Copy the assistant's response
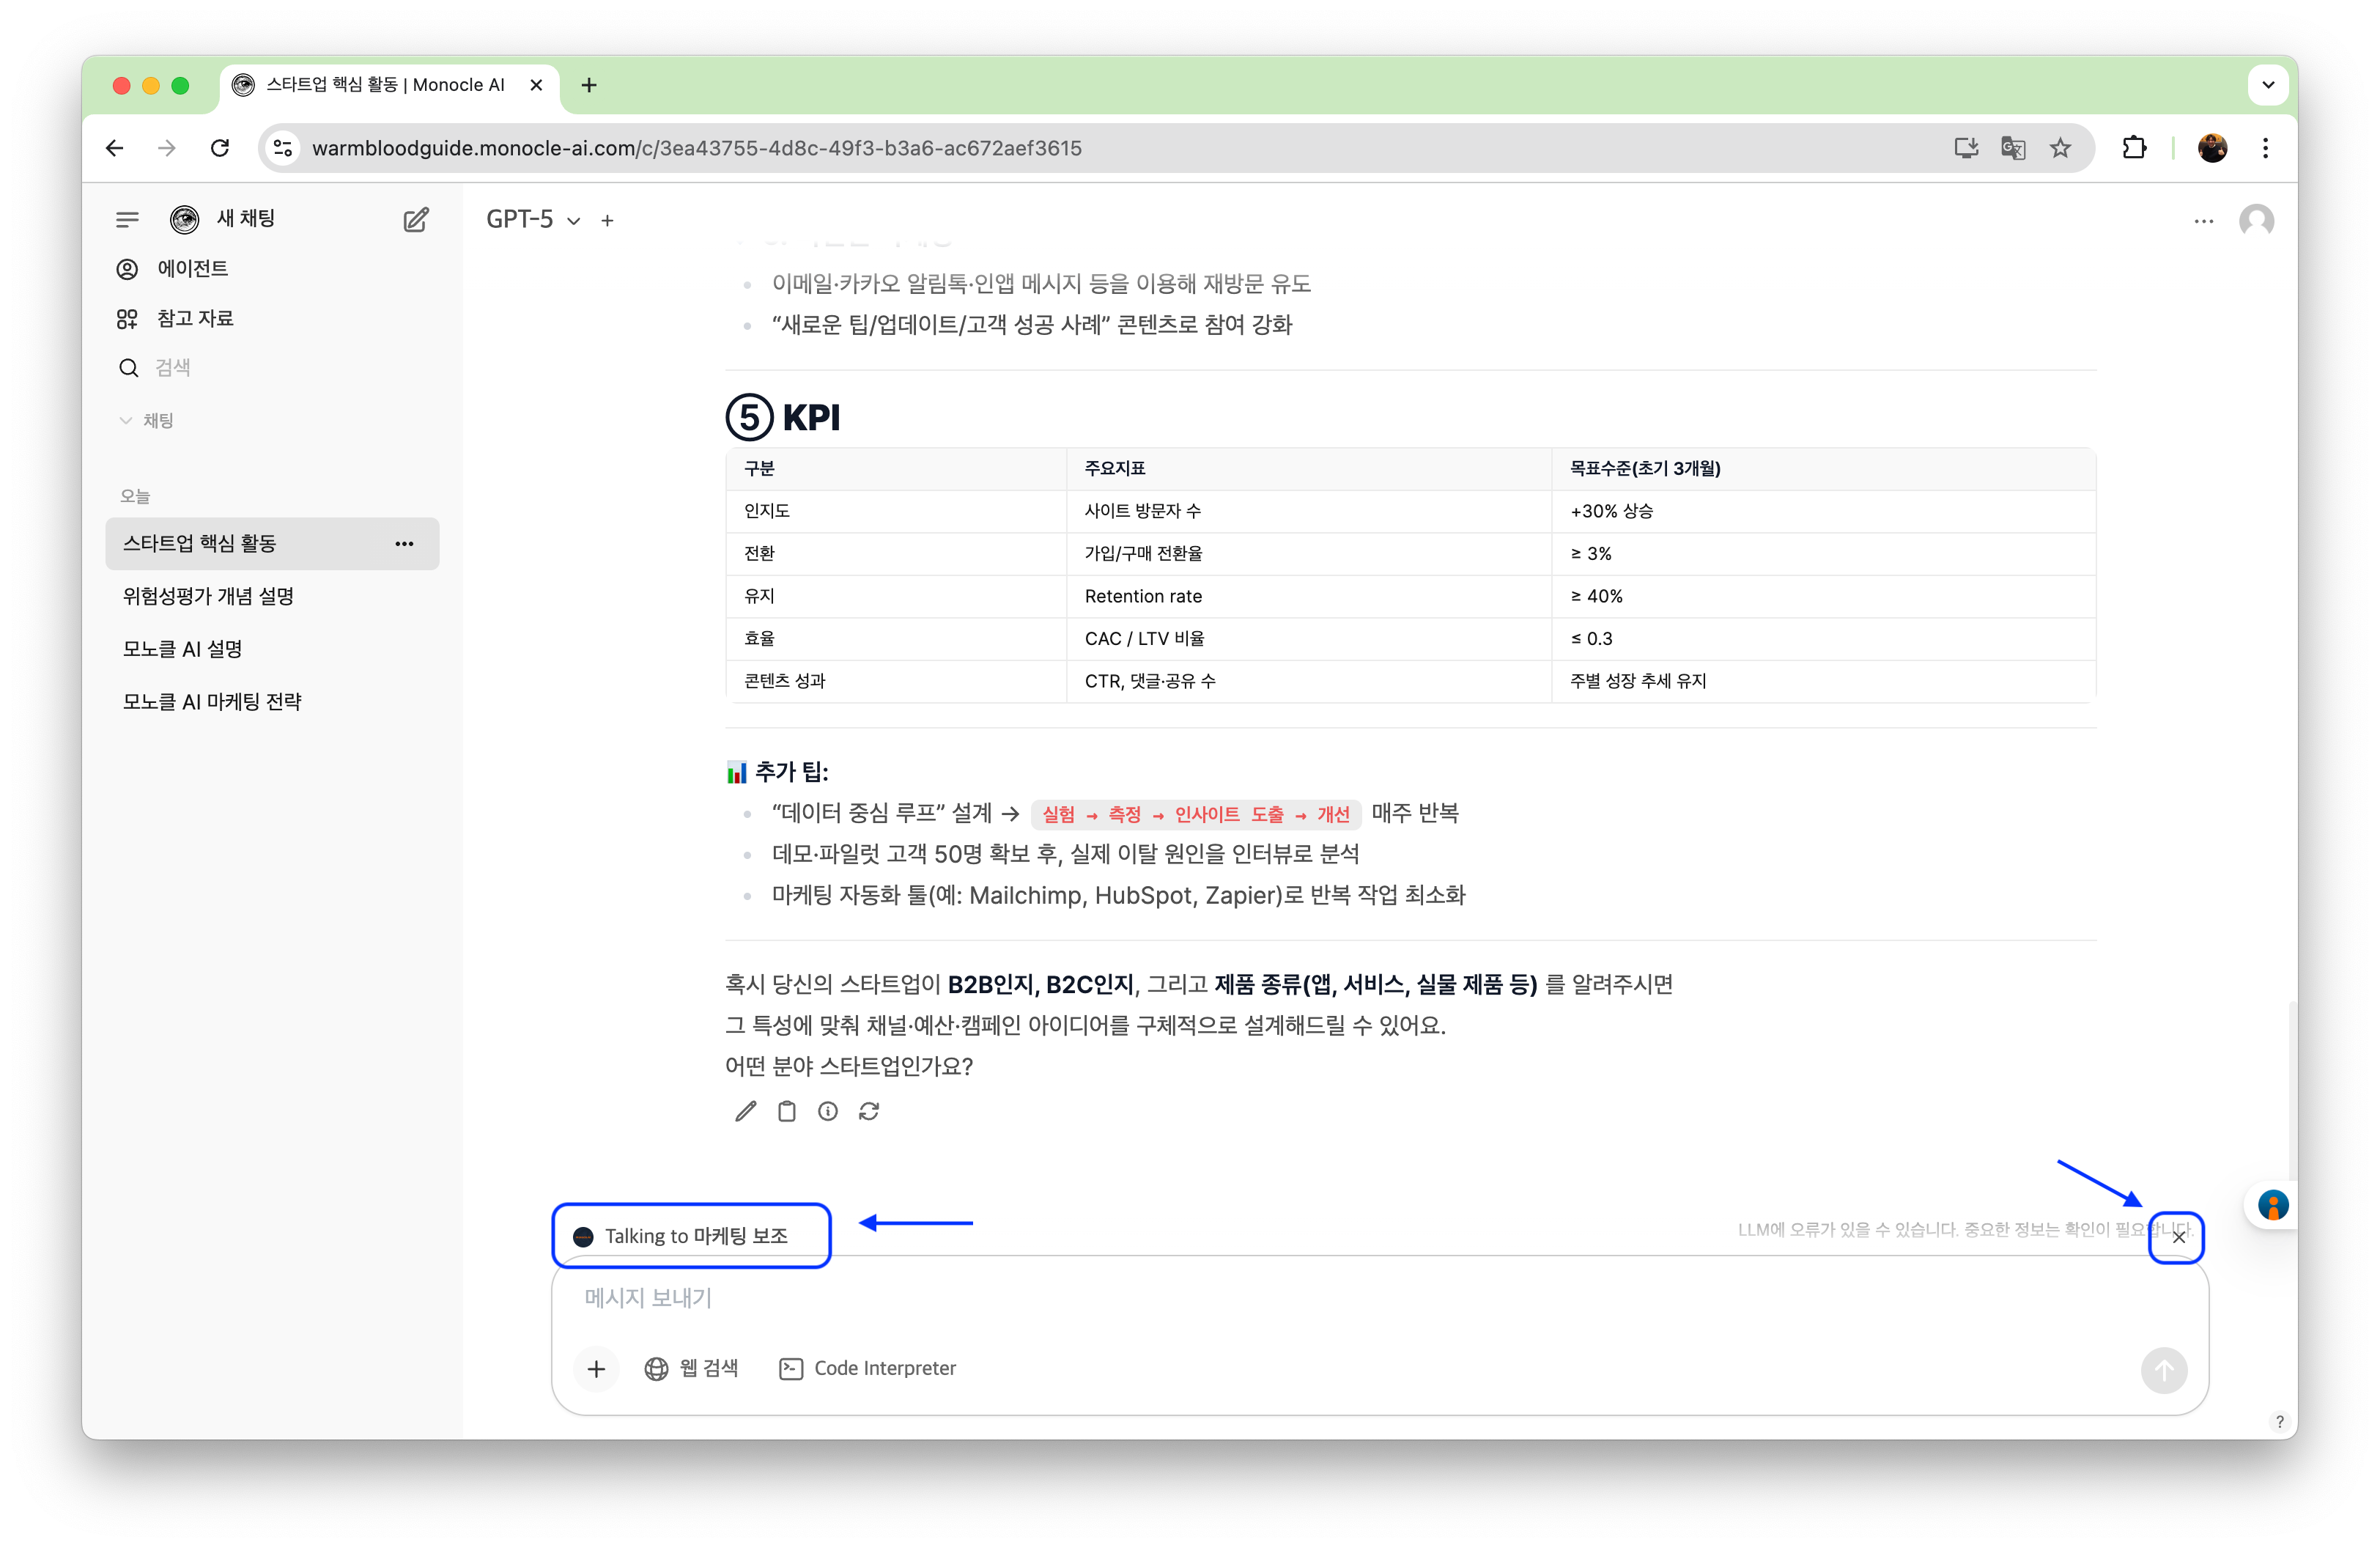Screen dimensions: 2380x1548 pyautogui.click(x=786, y=1111)
